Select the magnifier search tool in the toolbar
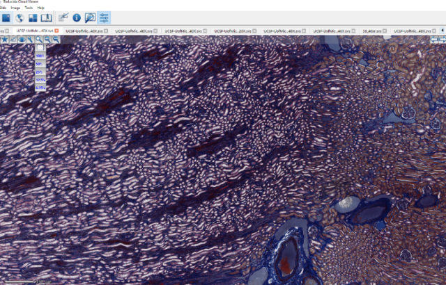 coord(90,17)
